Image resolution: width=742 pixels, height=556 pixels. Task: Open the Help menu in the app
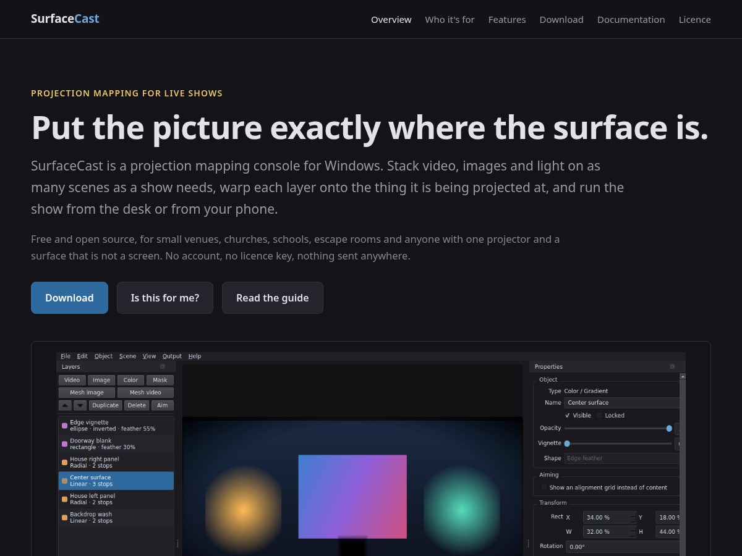(195, 356)
